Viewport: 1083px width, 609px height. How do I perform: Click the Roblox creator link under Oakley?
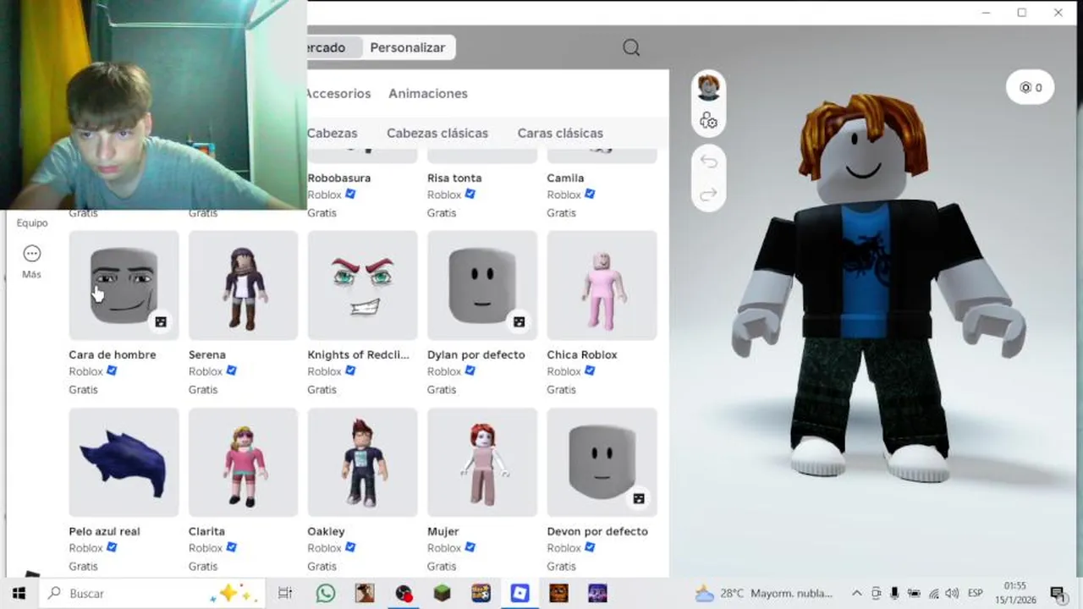(x=324, y=548)
